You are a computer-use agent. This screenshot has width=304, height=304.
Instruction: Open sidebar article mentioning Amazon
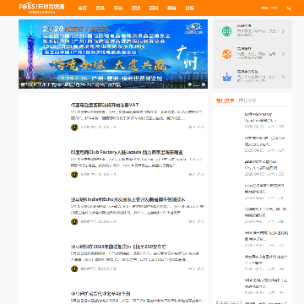[x=260, y=117]
